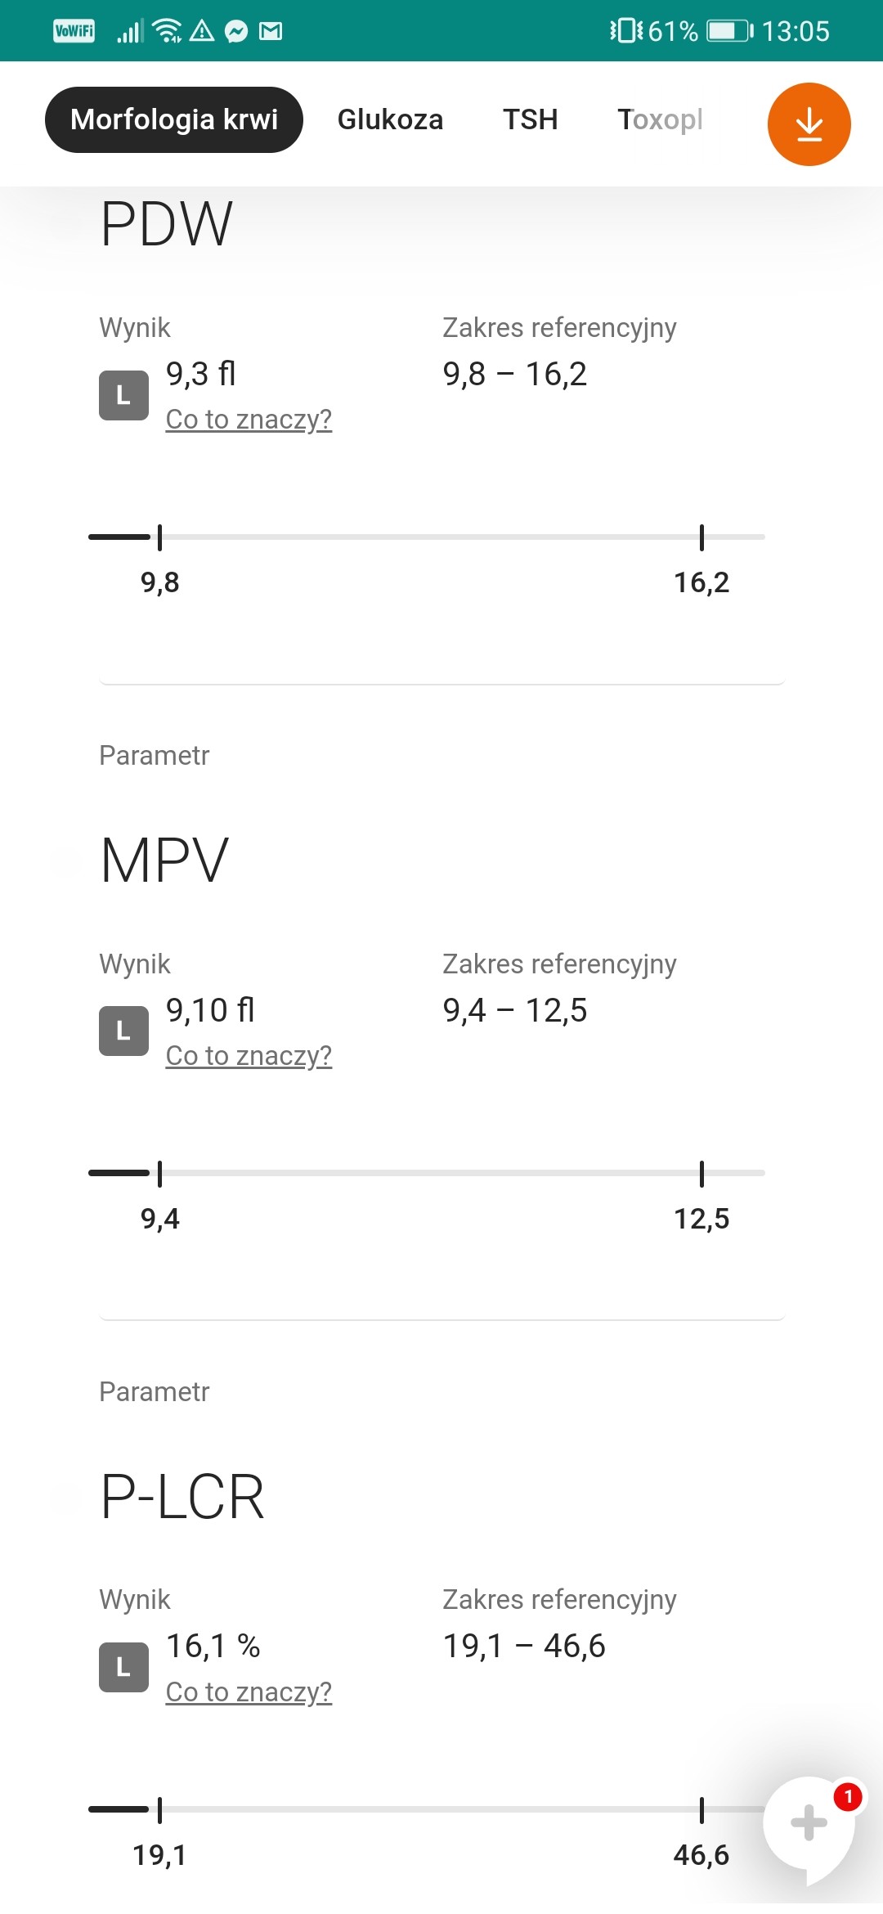The height and width of the screenshot is (1914, 883).
Task: Tap the mail notification icon in status bar
Action: click(x=271, y=31)
